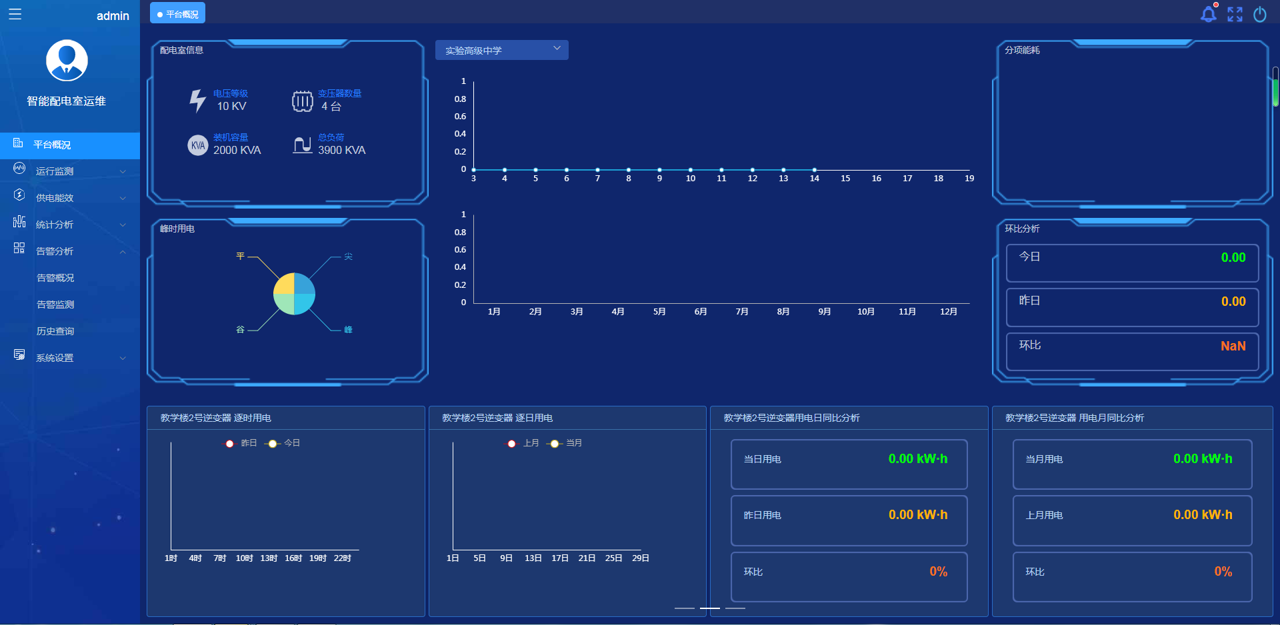Click the 10 KV voltage value
Viewport: 1280px width, 625px height.
(x=231, y=106)
